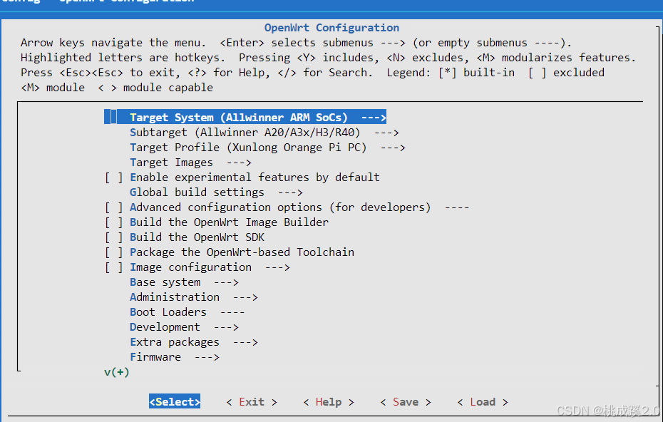663x422 pixels.
Task: Click the arrow after Target Images
Action: pos(239,163)
